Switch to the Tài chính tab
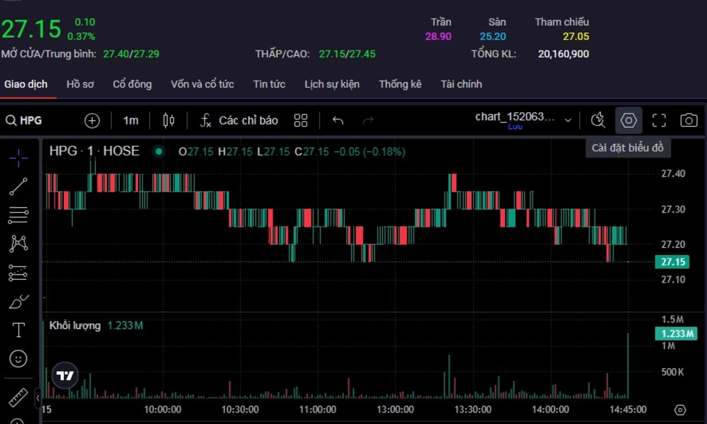This screenshot has height=424, width=707. (461, 84)
